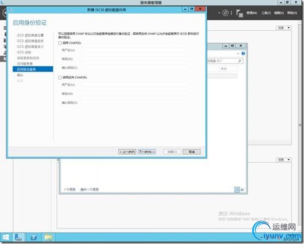Expand the upper 任务 dropdown in Server Manager
Viewport: 304px width, 244px height.
284,28
